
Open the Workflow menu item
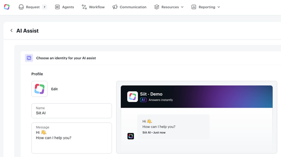[x=93, y=7]
